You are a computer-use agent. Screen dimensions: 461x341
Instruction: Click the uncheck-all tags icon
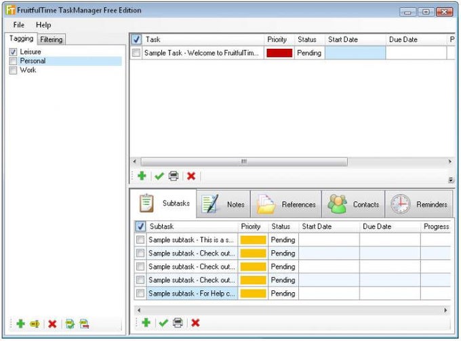click(x=84, y=324)
